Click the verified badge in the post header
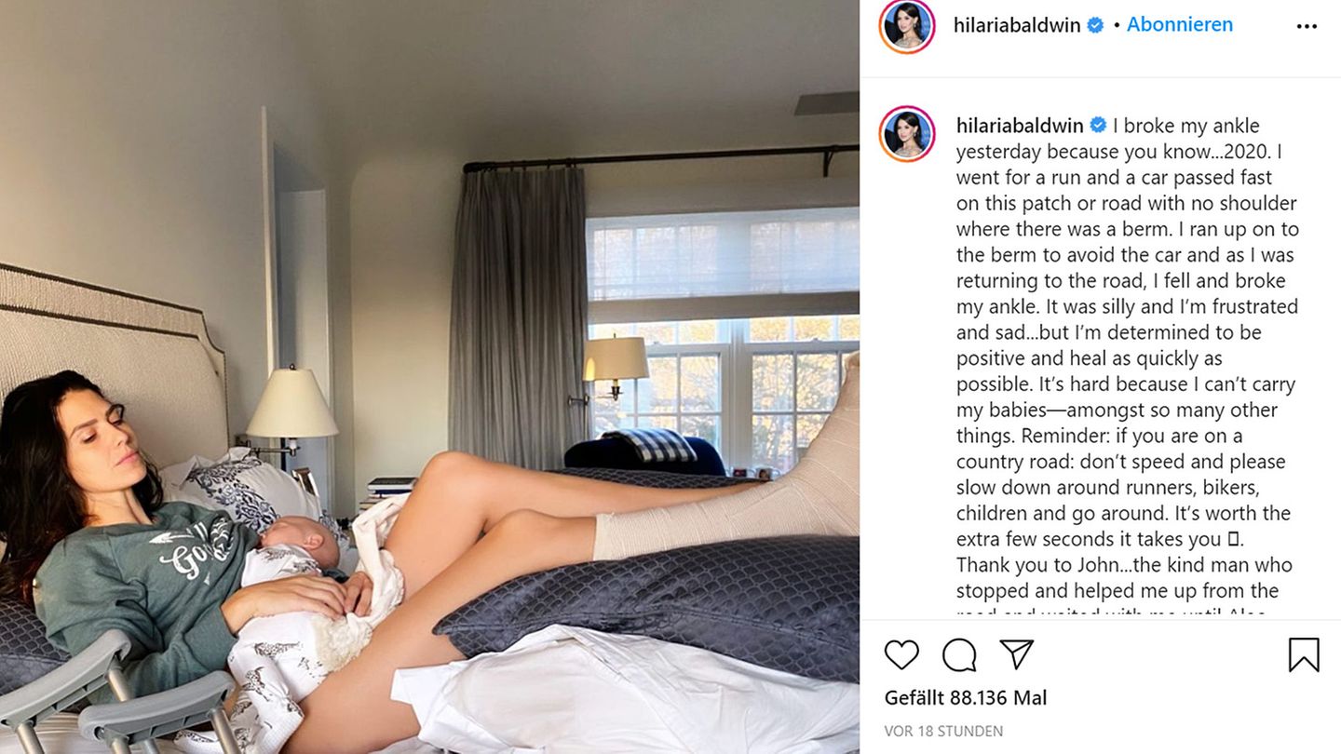The image size is (1341, 754). 1096,25
